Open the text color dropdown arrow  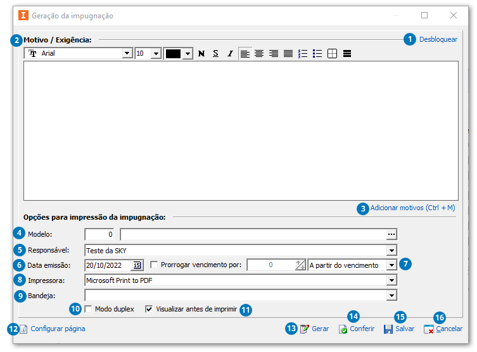[x=188, y=54]
